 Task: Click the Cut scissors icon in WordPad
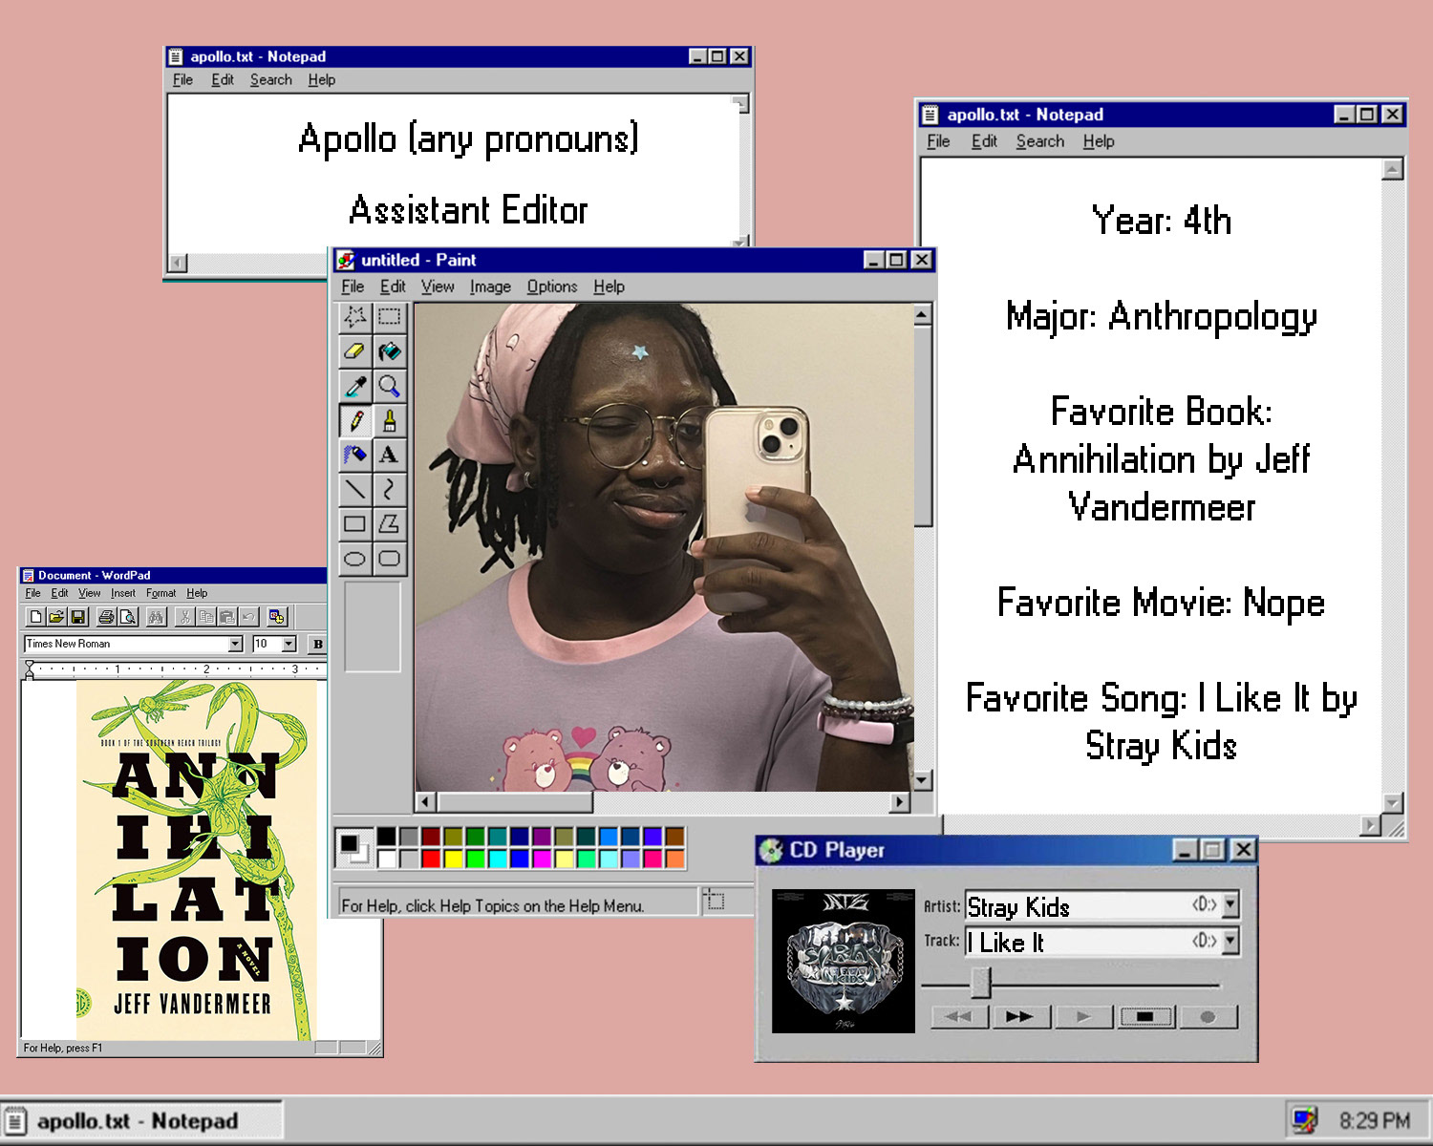[x=184, y=617]
